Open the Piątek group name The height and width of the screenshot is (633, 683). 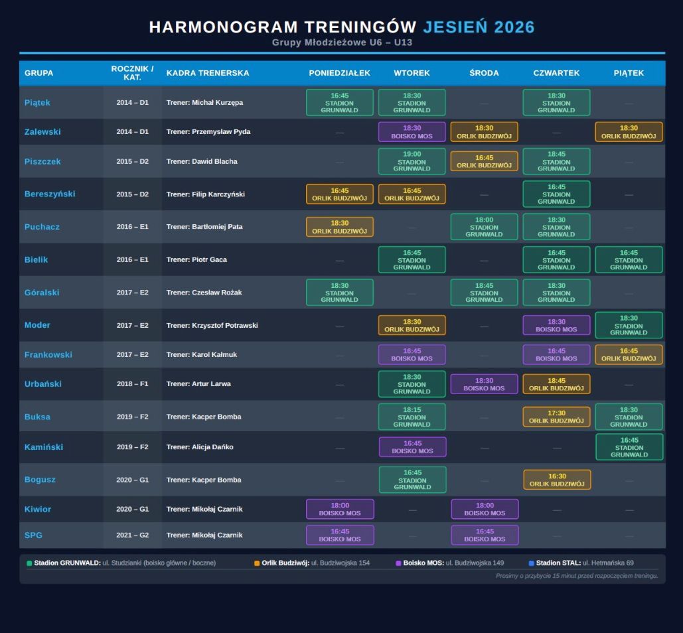point(37,103)
